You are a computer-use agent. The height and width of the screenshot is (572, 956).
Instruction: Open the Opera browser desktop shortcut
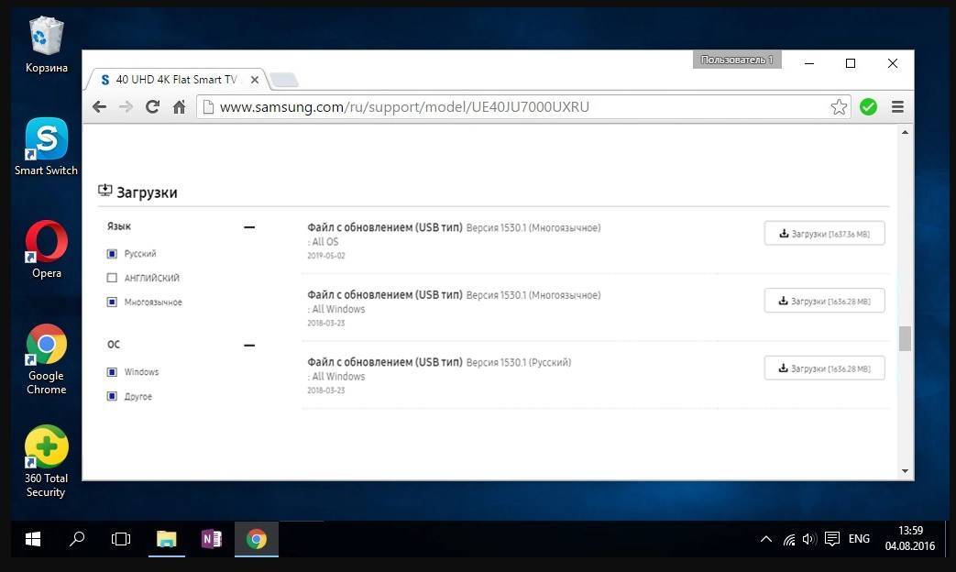(47, 249)
